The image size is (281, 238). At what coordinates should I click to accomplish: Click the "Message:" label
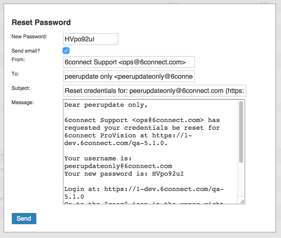(x=23, y=103)
